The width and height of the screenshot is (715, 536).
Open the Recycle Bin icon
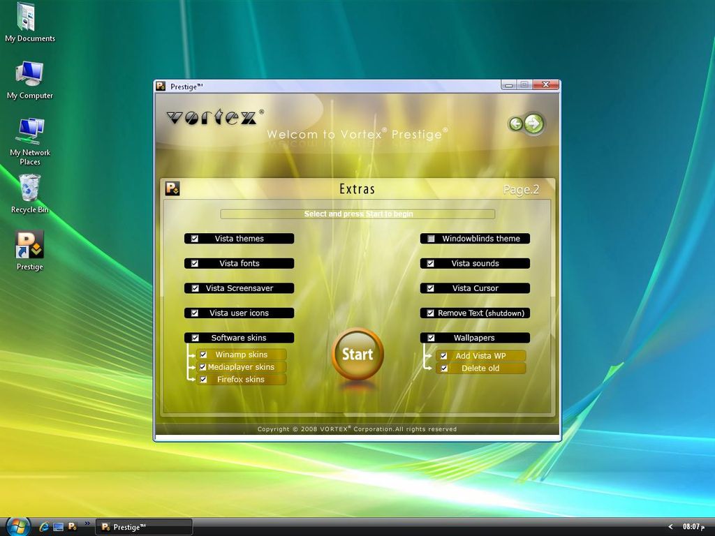click(x=29, y=194)
